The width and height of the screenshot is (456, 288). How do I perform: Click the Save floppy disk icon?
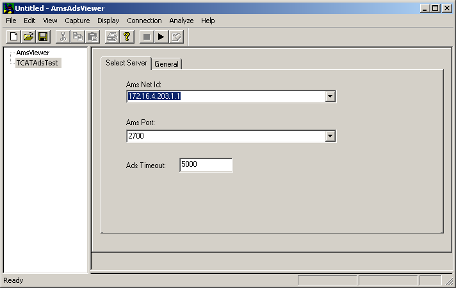coord(44,37)
